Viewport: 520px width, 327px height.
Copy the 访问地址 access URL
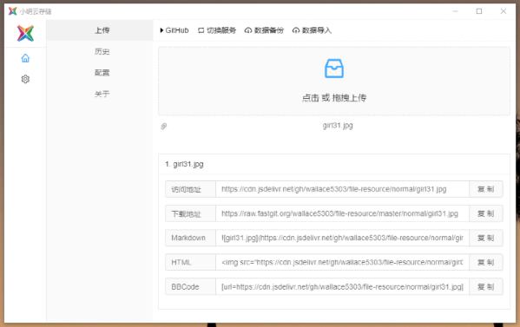coord(486,189)
